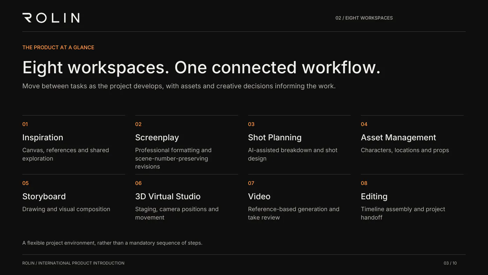Image resolution: width=488 pixels, height=275 pixels.
Task: Click 'Canvas, references and shared exploration' text
Action: tap(66, 154)
